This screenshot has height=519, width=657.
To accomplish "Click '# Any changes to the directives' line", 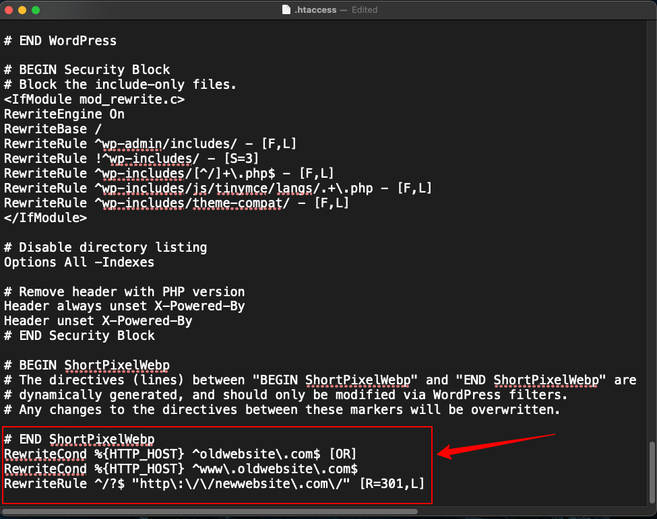I will 282,410.
